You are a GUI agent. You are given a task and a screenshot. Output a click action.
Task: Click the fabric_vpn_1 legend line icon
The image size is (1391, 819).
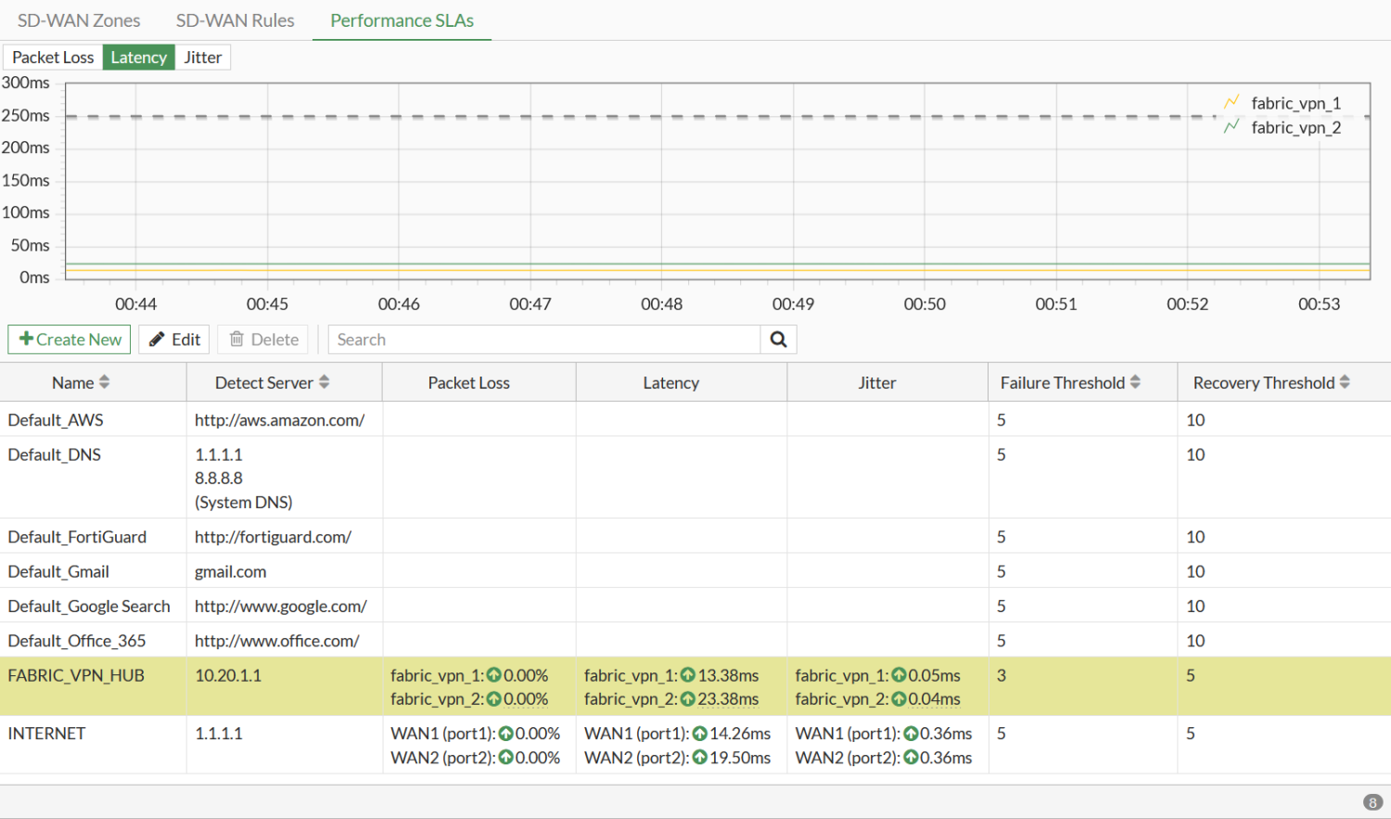(x=1231, y=103)
